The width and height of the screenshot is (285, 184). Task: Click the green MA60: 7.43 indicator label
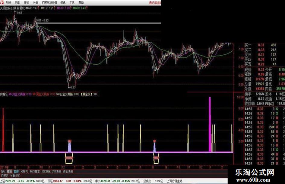coord(80,8)
